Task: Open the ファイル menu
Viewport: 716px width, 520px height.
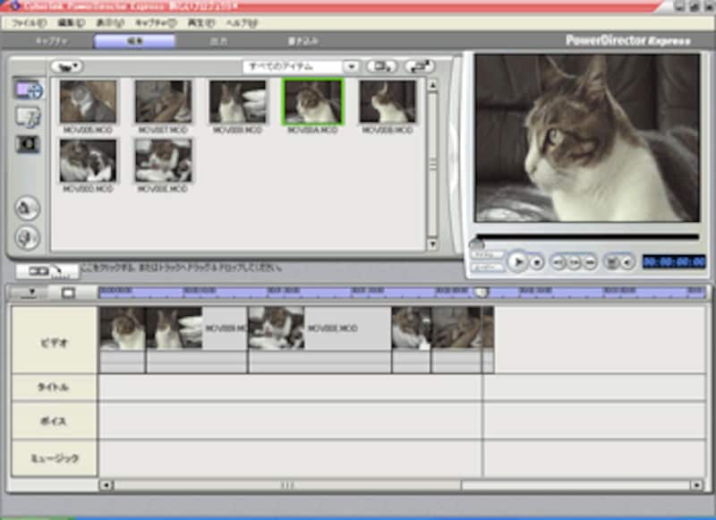Action: pos(29,22)
